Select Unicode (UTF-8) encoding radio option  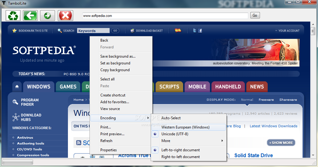point(189,134)
